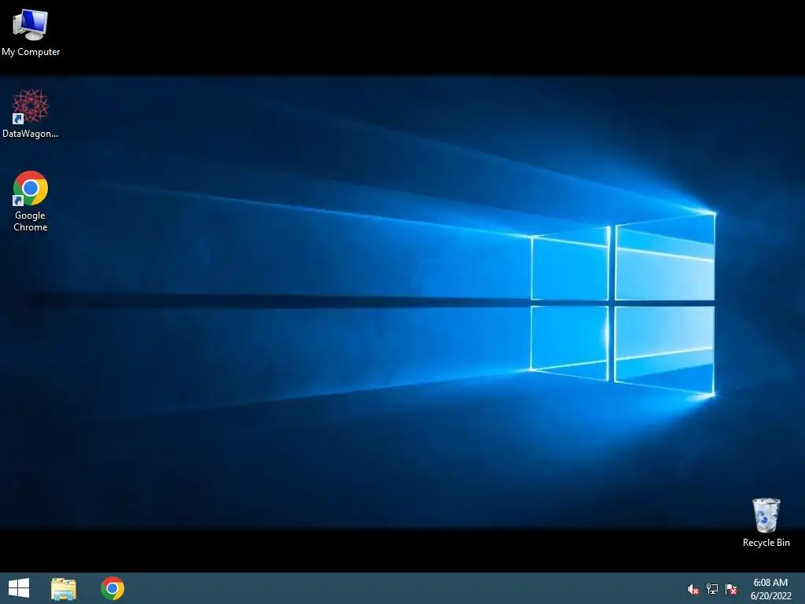This screenshot has width=805, height=604.
Task: Select the Recycle Bin label text
Action: pyautogui.click(x=766, y=543)
